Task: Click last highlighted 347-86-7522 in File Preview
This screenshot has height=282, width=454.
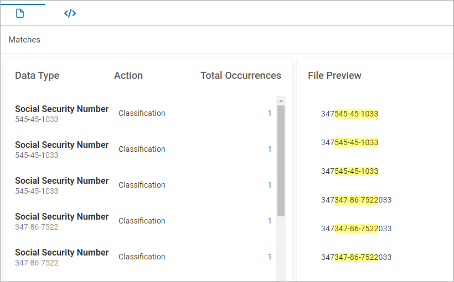Action: [x=356, y=257]
